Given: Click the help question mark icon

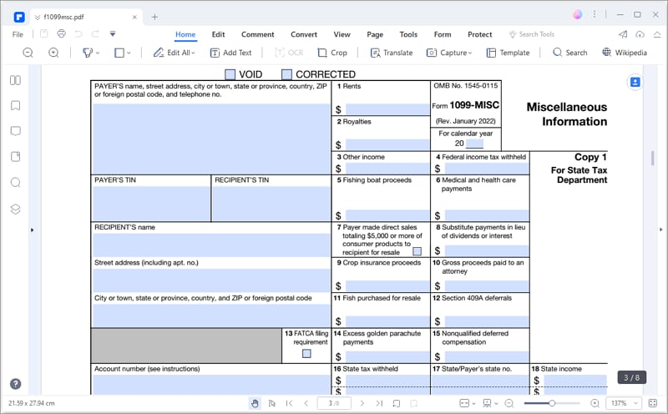Looking at the screenshot, I should tap(15, 384).
